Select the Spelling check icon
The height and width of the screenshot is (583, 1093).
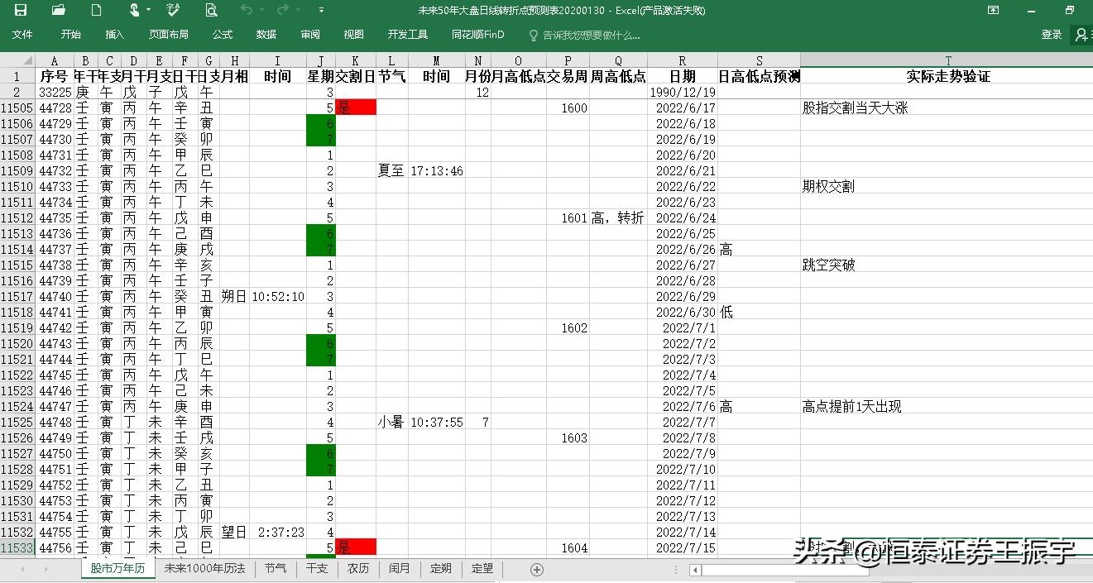[x=172, y=11]
